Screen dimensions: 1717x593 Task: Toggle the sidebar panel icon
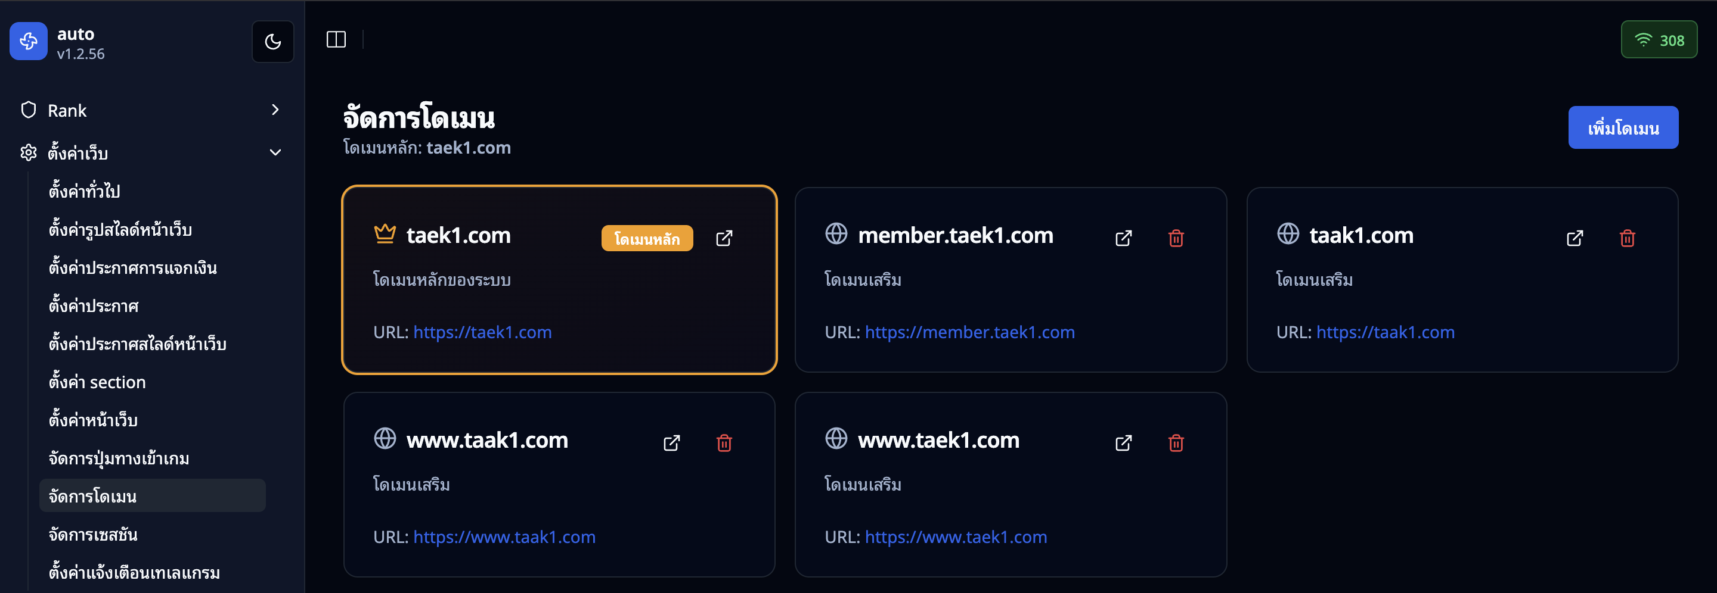(x=336, y=40)
